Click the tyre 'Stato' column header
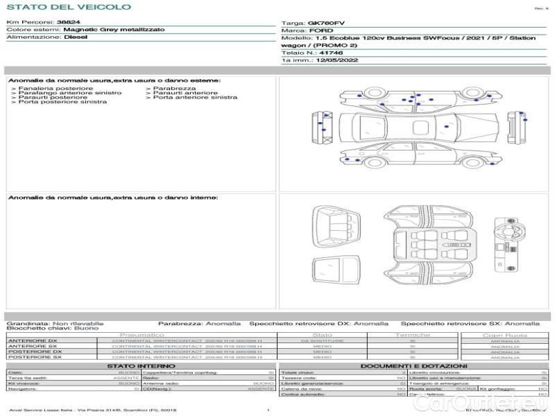 point(322,335)
